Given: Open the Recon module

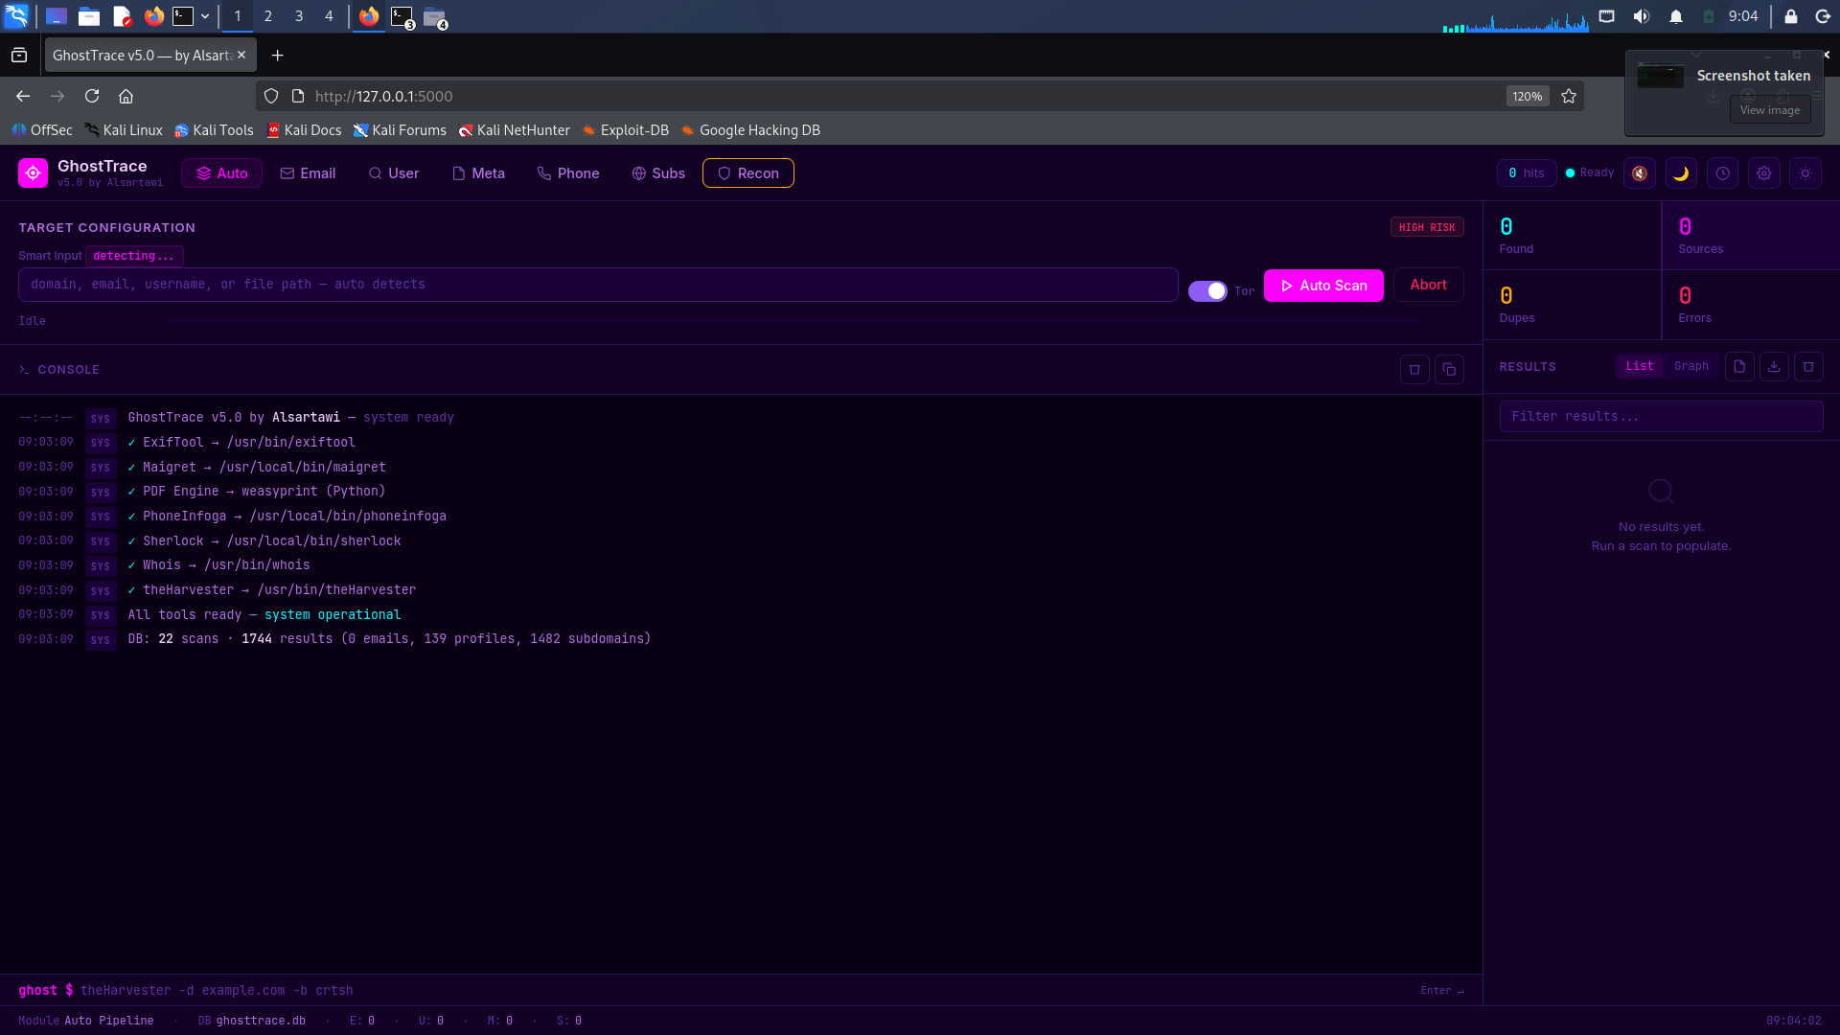Looking at the screenshot, I should point(747,173).
